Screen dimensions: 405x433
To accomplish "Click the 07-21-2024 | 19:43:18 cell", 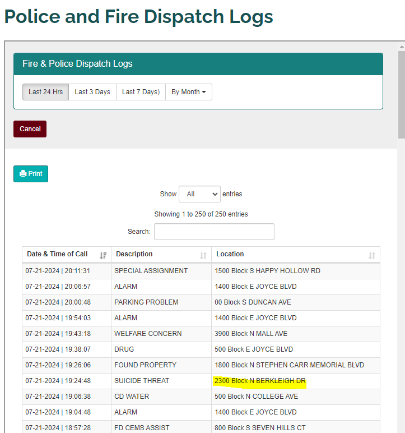I will [x=67, y=334].
